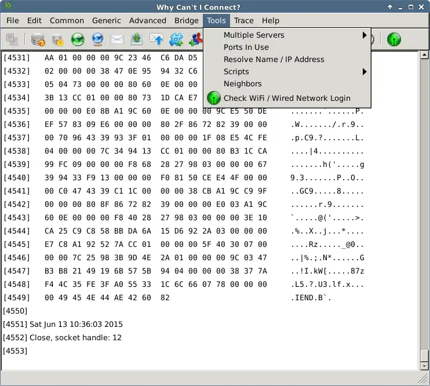This screenshot has width=430, height=386.
Task: Click the roll-up arrow button in the title bar
Action: [x=389, y=7]
